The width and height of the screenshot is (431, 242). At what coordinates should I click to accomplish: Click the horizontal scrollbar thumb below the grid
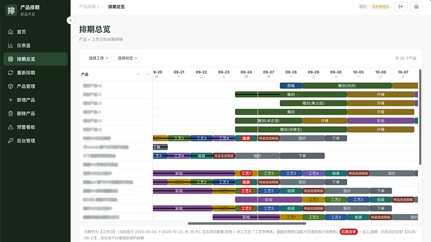247,223
